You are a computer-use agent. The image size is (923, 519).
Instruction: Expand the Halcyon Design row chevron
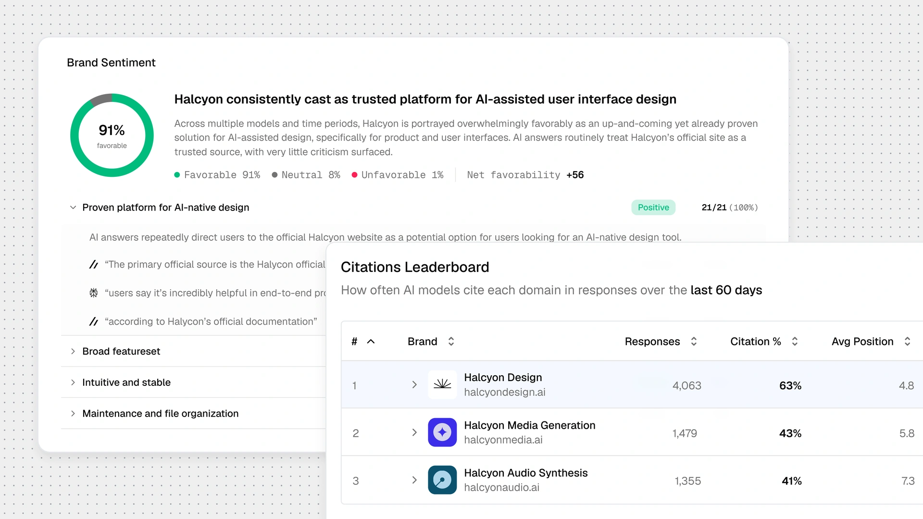tap(414, 385)
